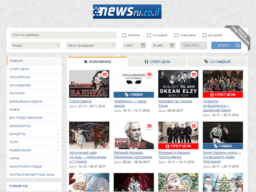The width and height of the screenshot is (256, 192).
Task: Select Главная in the sidebar
Action: click(x=34, y=61)
